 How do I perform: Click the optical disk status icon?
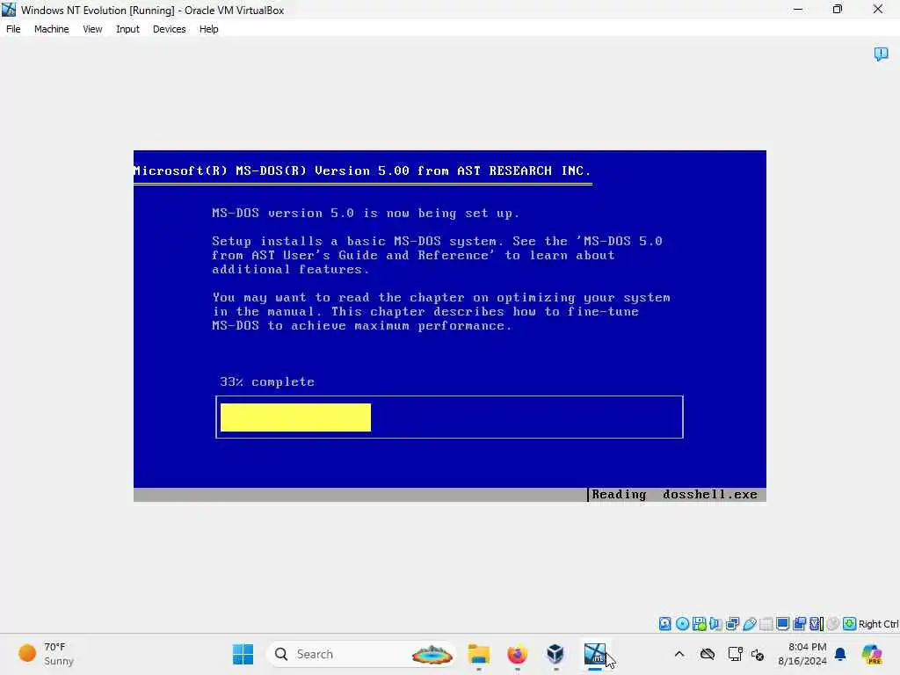pos(682,624)
